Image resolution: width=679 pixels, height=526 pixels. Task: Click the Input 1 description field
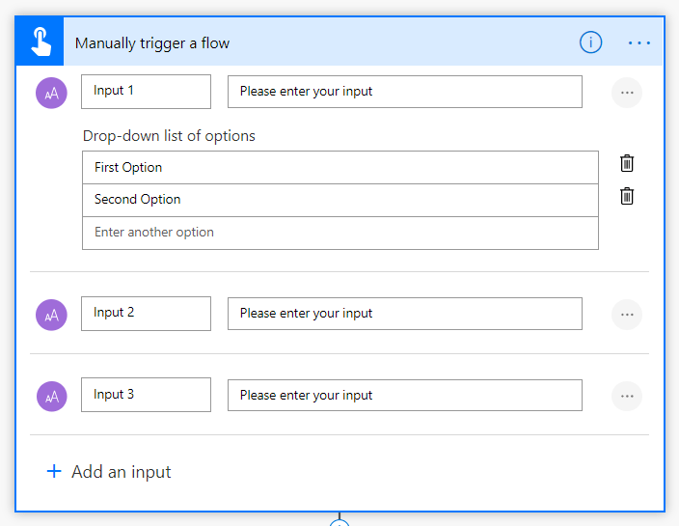405,92
